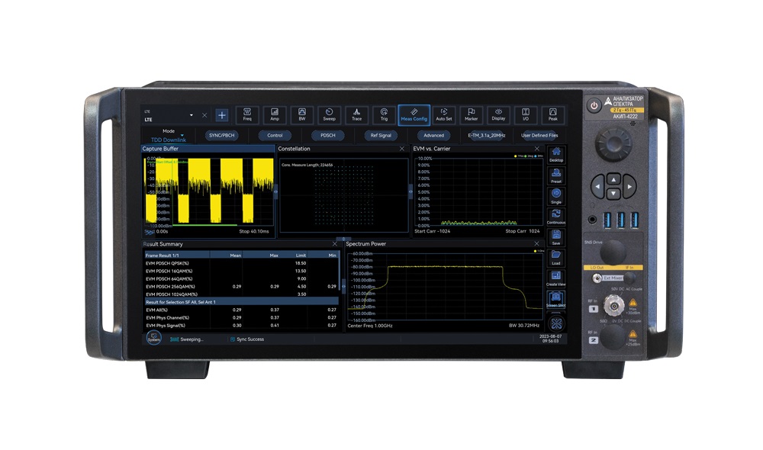The height and width of the screenshot is (450, 763).
Task: Open the Freq settings menu
Action: [x=247, y=115]
